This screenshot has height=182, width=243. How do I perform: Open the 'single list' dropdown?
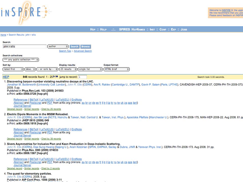click(90, 69)
